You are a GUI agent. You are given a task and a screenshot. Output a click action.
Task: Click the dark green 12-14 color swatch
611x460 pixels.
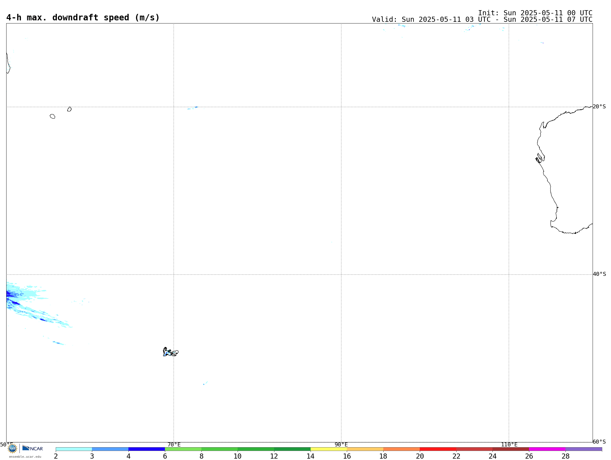(292, 449)
